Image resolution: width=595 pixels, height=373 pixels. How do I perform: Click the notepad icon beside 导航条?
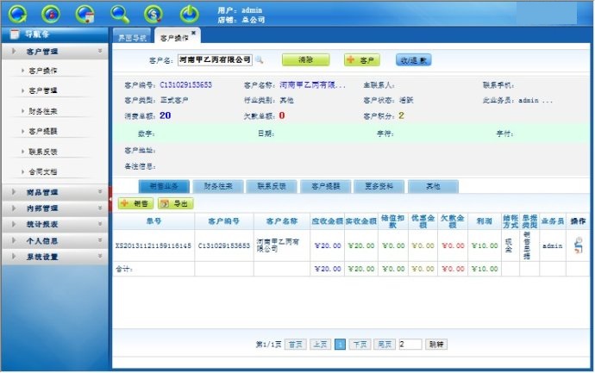(15, 34)
